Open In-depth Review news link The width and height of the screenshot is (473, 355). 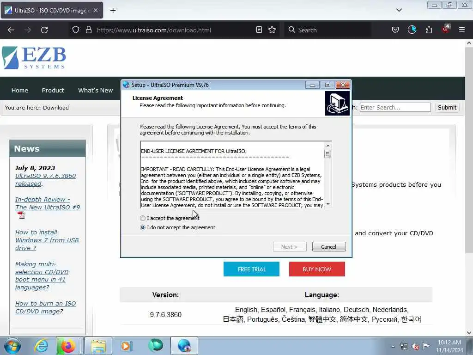click(48, 203)
